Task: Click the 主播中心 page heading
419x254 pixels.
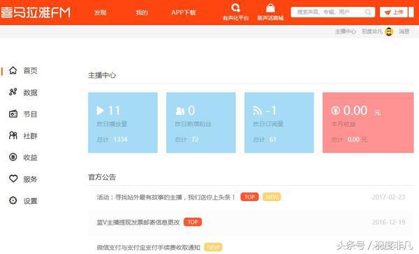Action: tap(102, 75)
